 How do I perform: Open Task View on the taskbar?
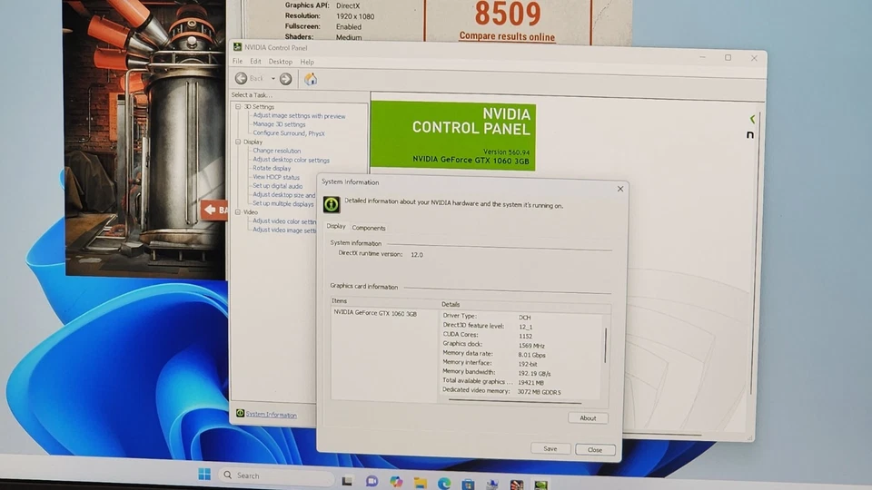347,481
